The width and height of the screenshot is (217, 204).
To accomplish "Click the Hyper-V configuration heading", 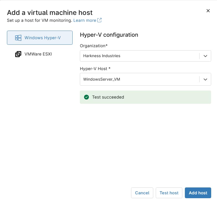I will [x=109, y=35].
